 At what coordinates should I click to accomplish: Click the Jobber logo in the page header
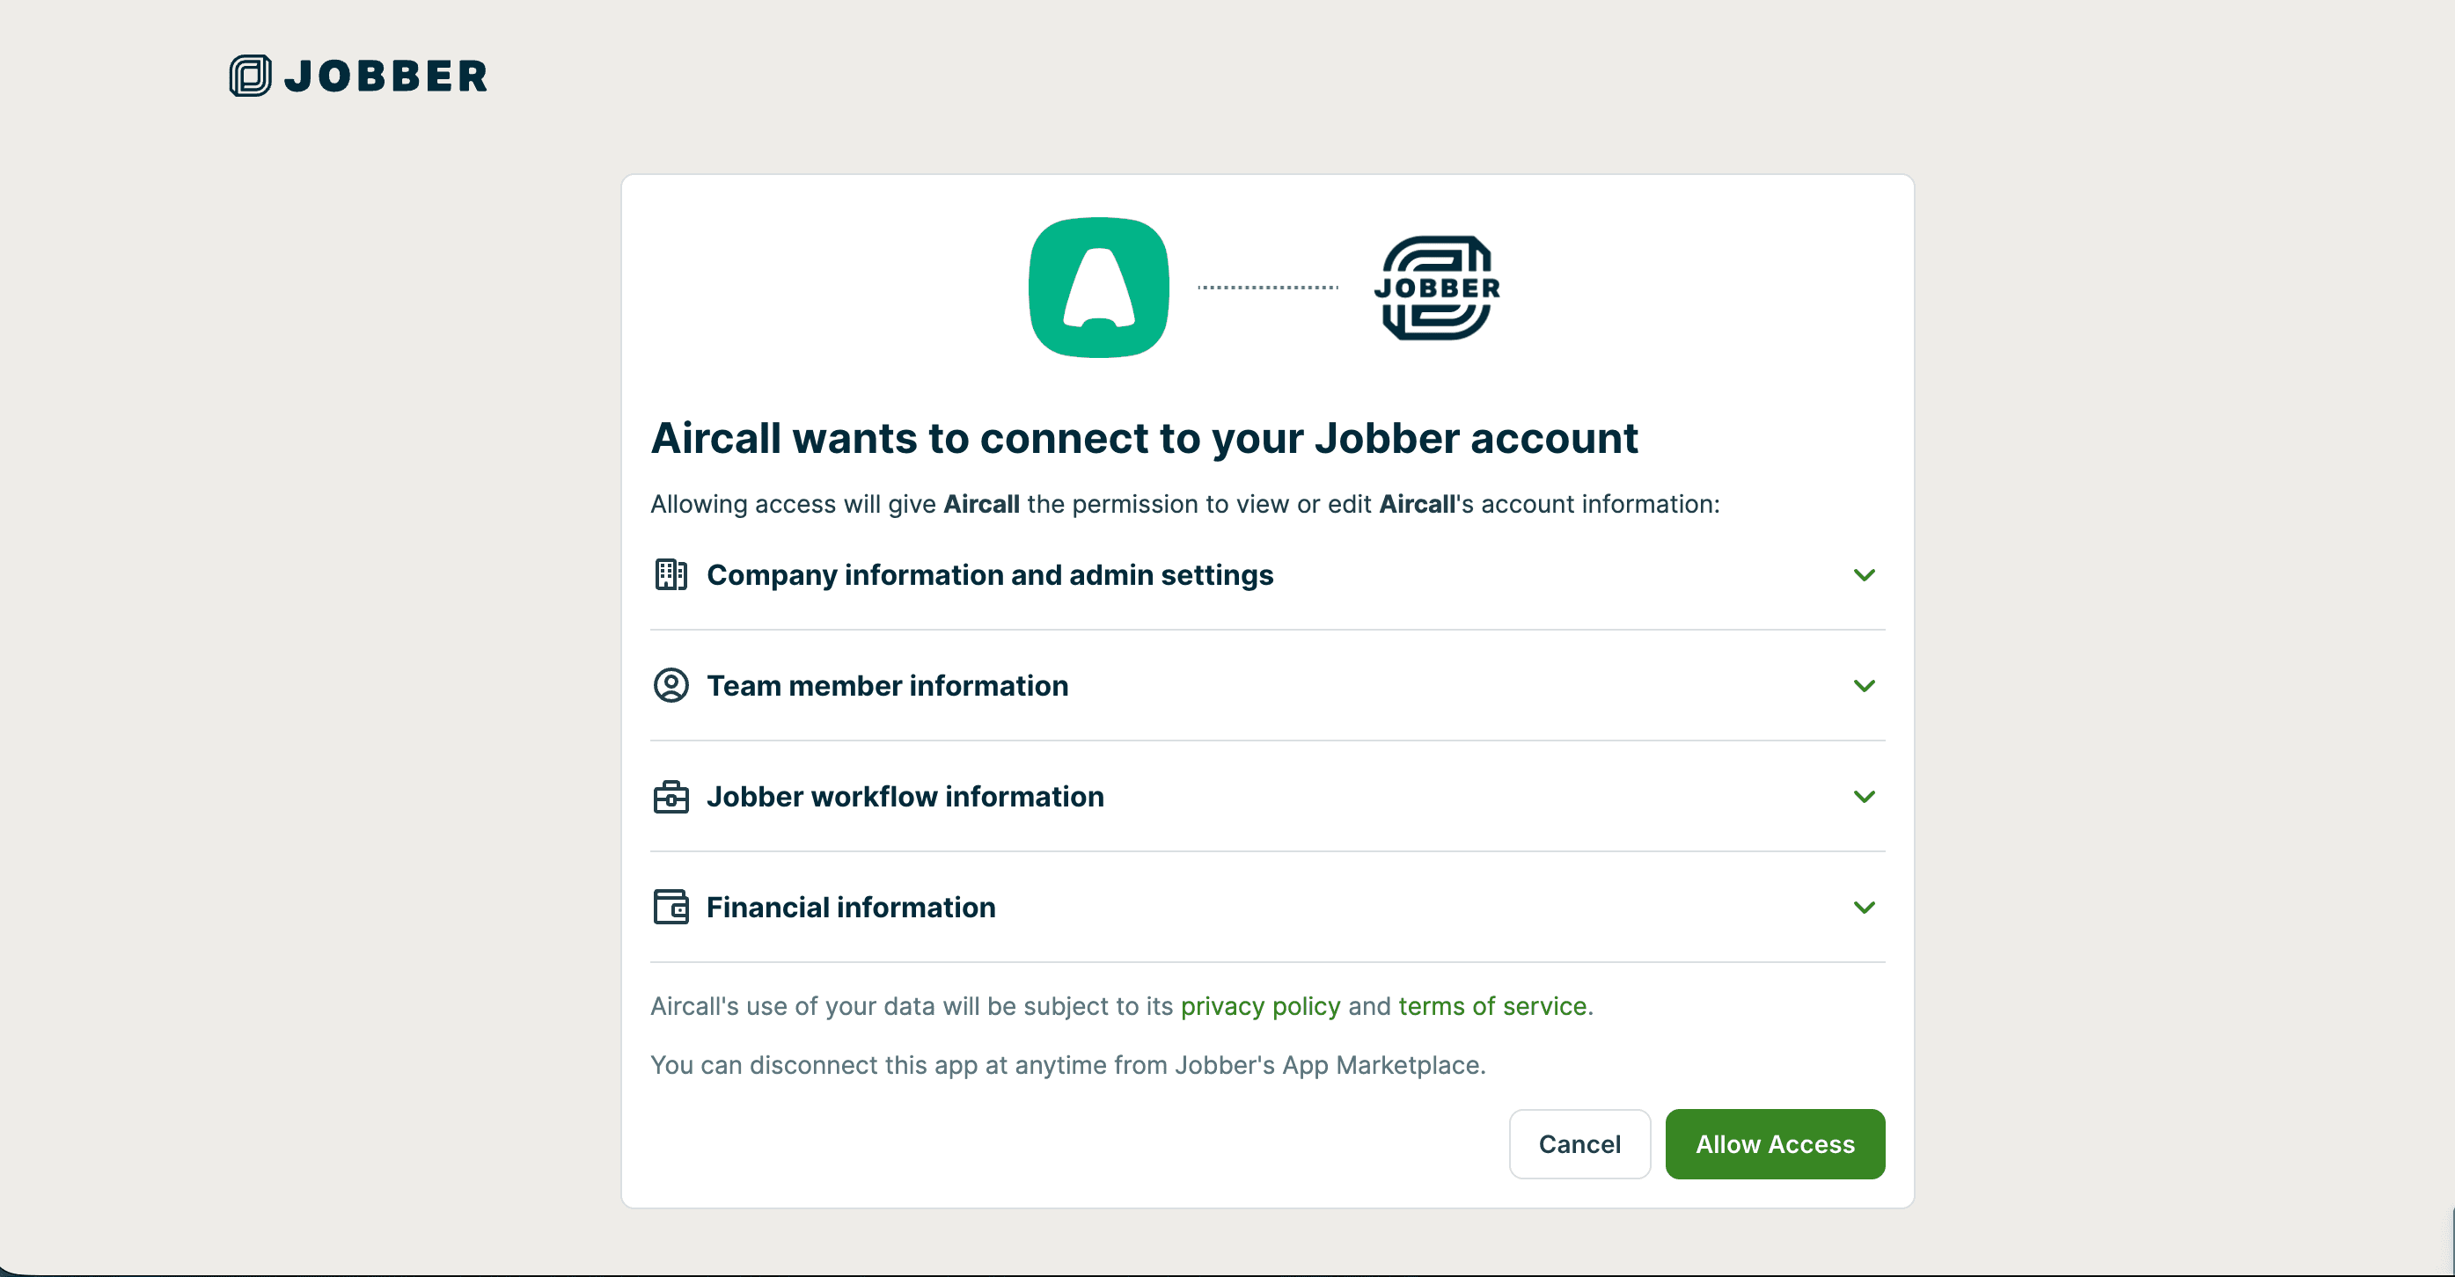click(358, 77)
